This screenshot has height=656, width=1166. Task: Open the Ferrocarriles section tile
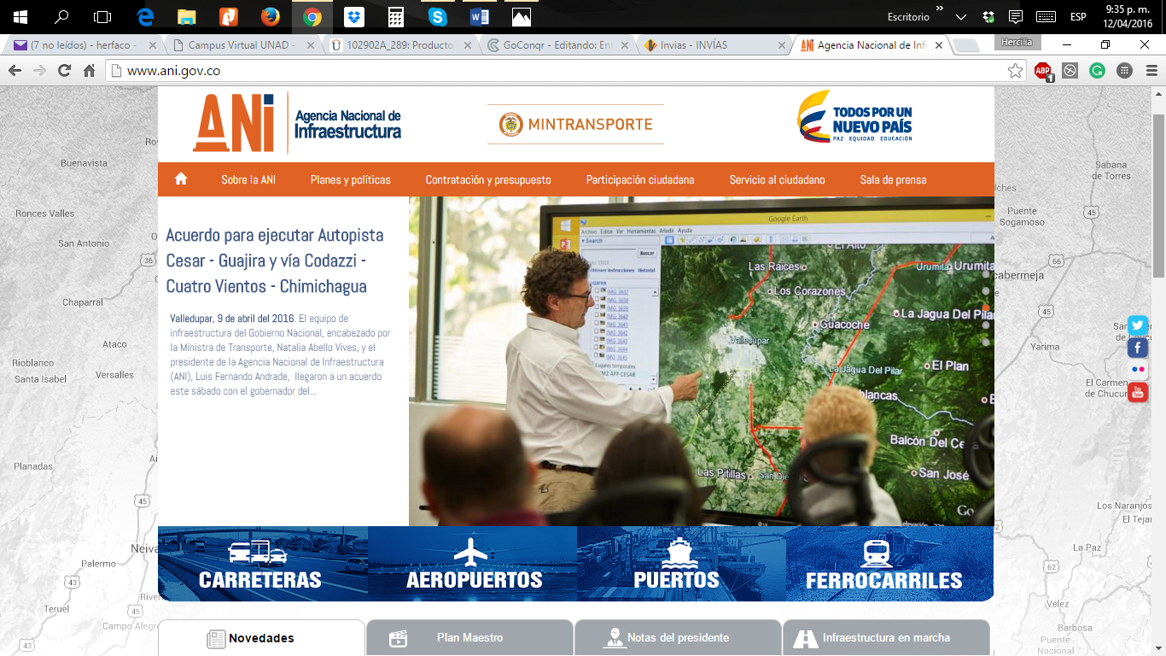coord(889,564)
